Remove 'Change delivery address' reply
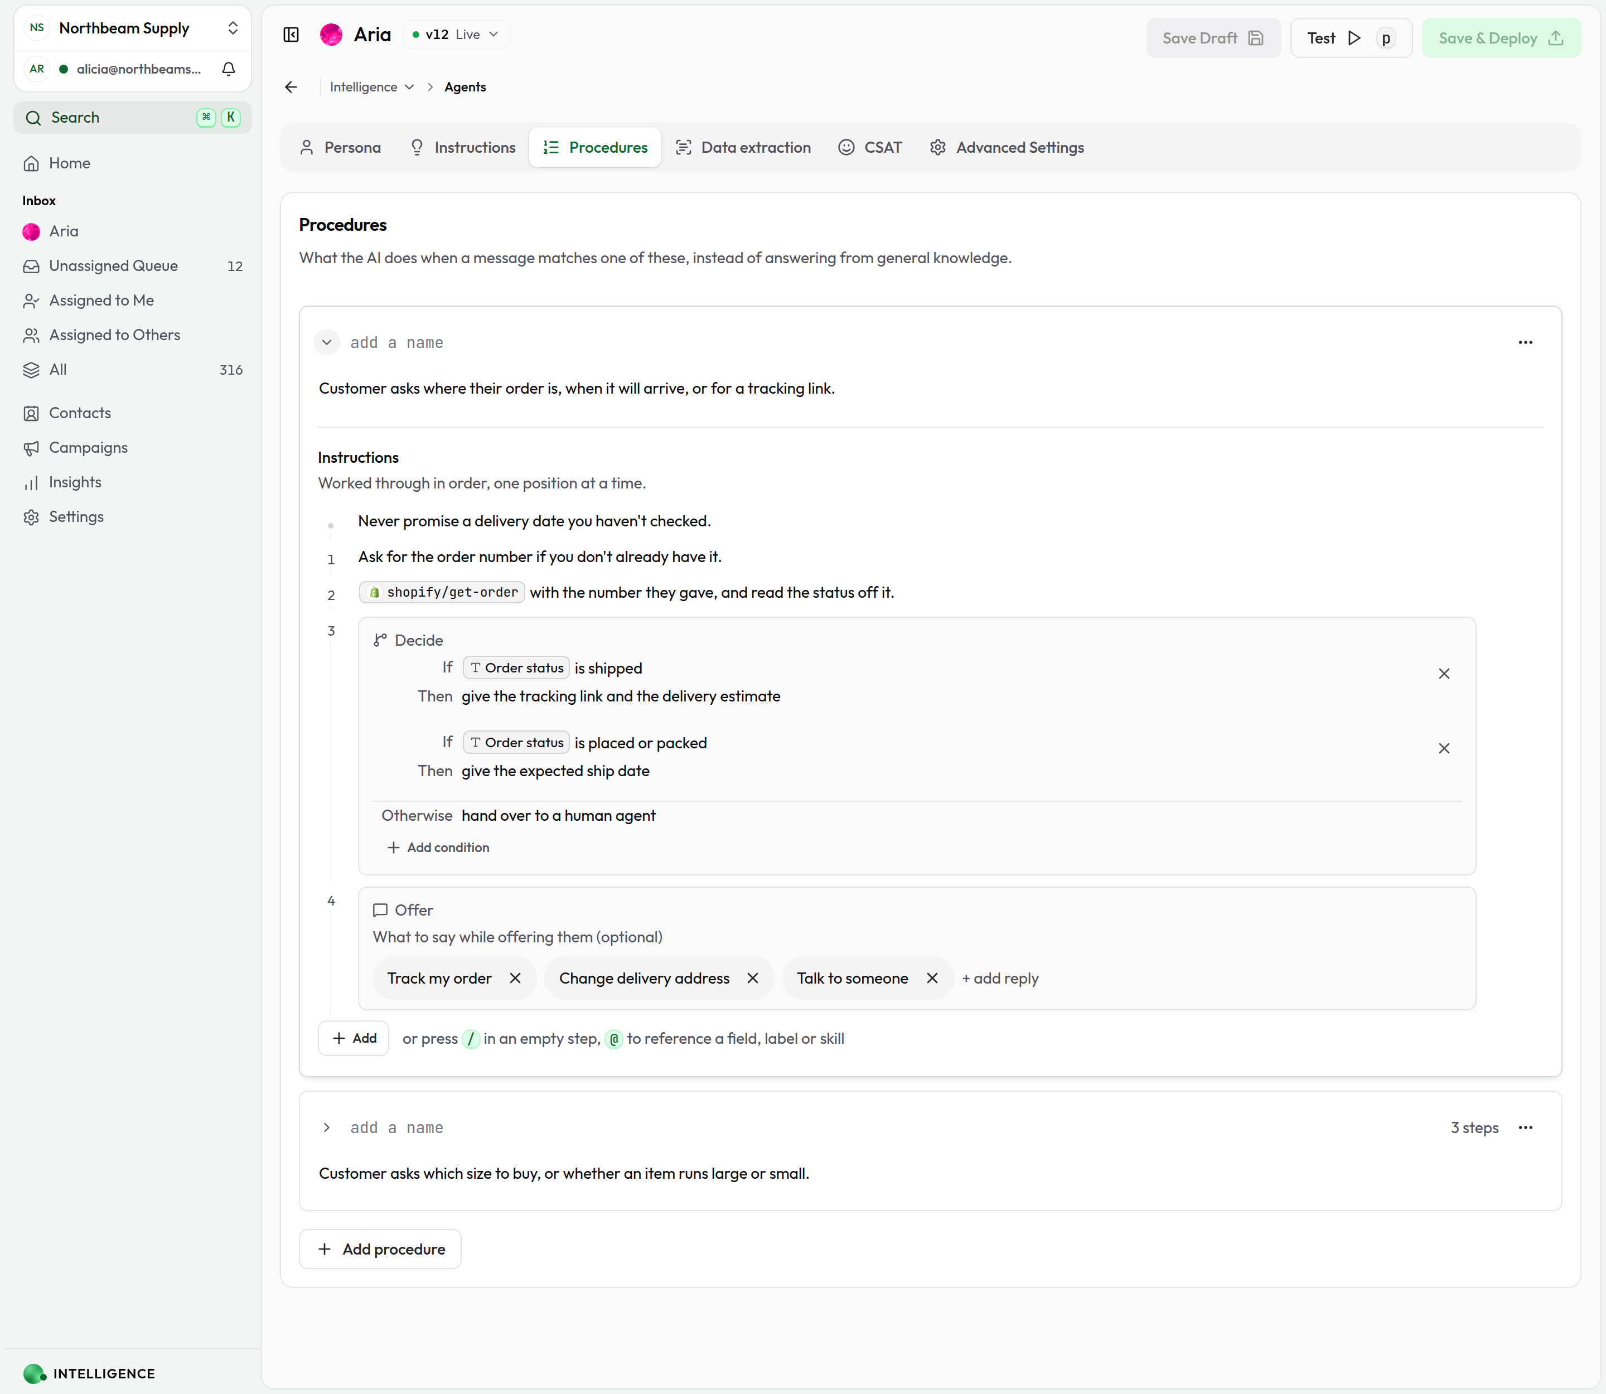 tap(752, 978)
